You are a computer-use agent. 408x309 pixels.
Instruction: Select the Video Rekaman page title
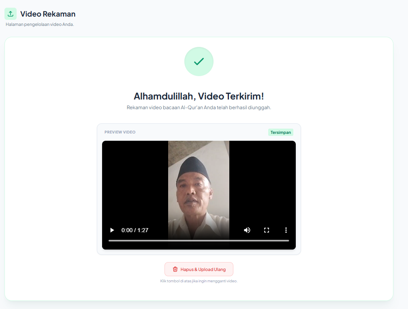click(x=48, y=14)
